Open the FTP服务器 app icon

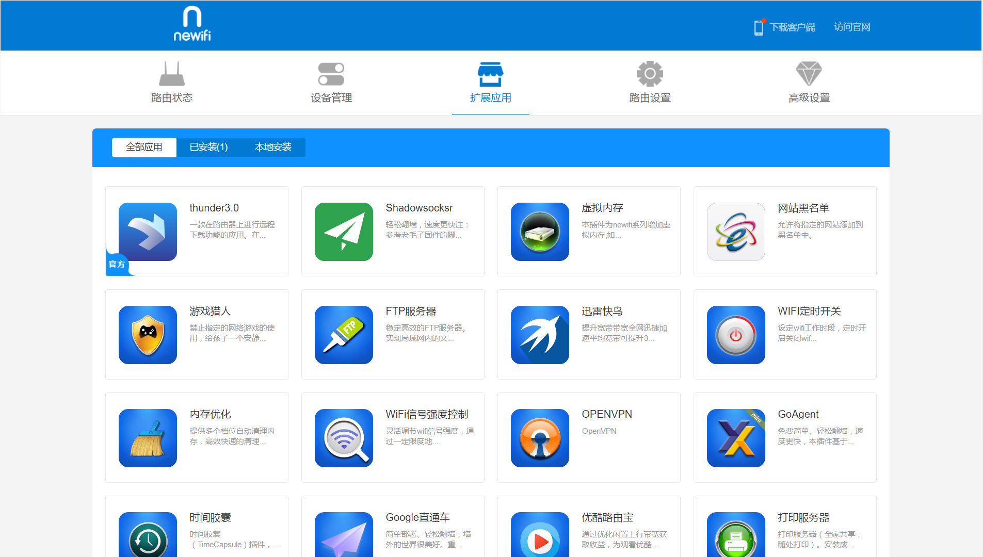pyautogui.click(x=344, y=335)
